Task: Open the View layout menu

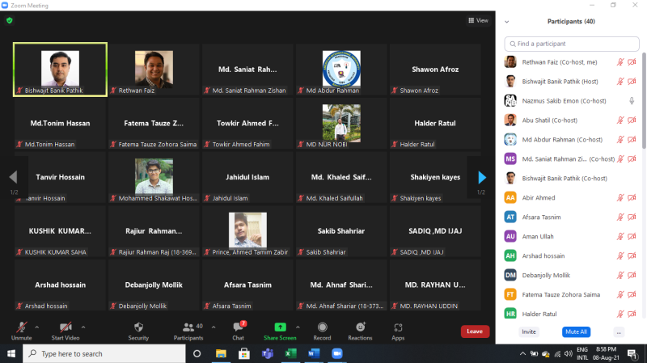Action: [x=478, y=20]
